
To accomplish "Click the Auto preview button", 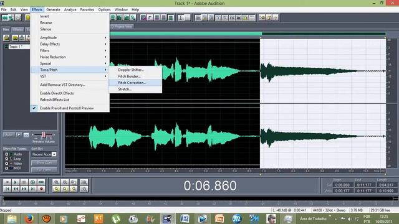I will (9, 135).
